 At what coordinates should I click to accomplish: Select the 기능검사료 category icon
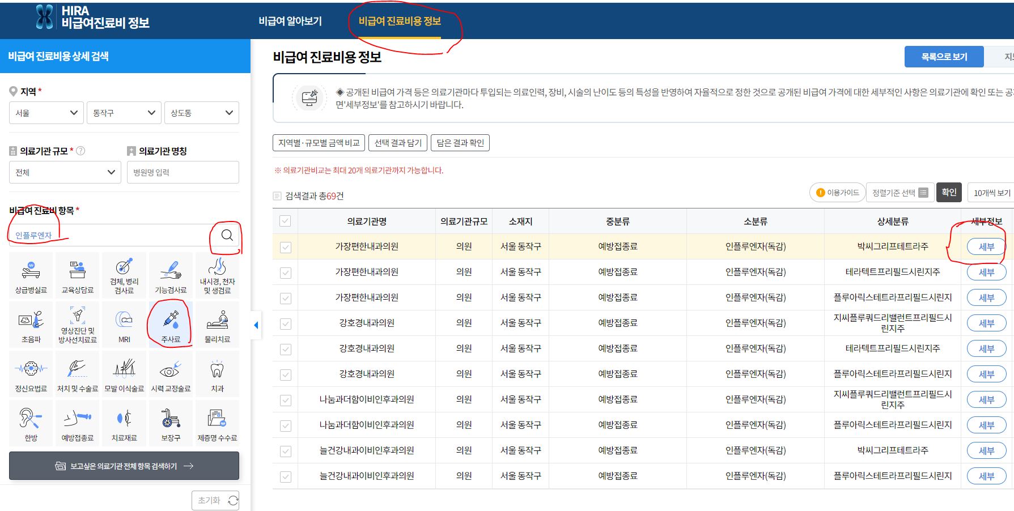coord(171,275)
